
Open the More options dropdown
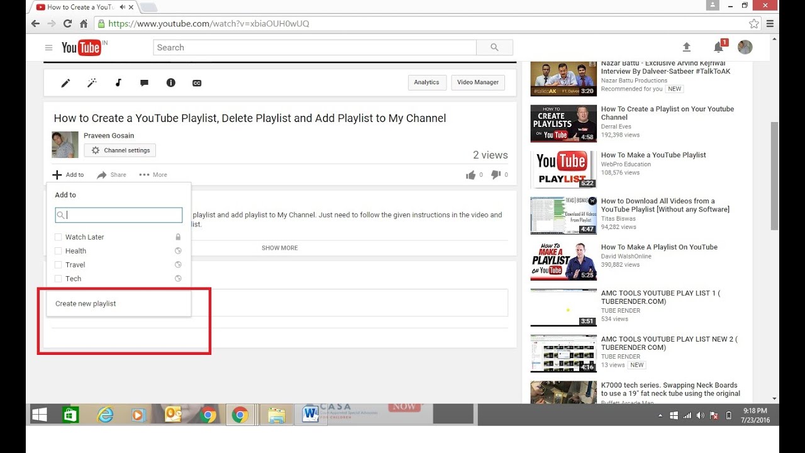click(x=153, y=175)
